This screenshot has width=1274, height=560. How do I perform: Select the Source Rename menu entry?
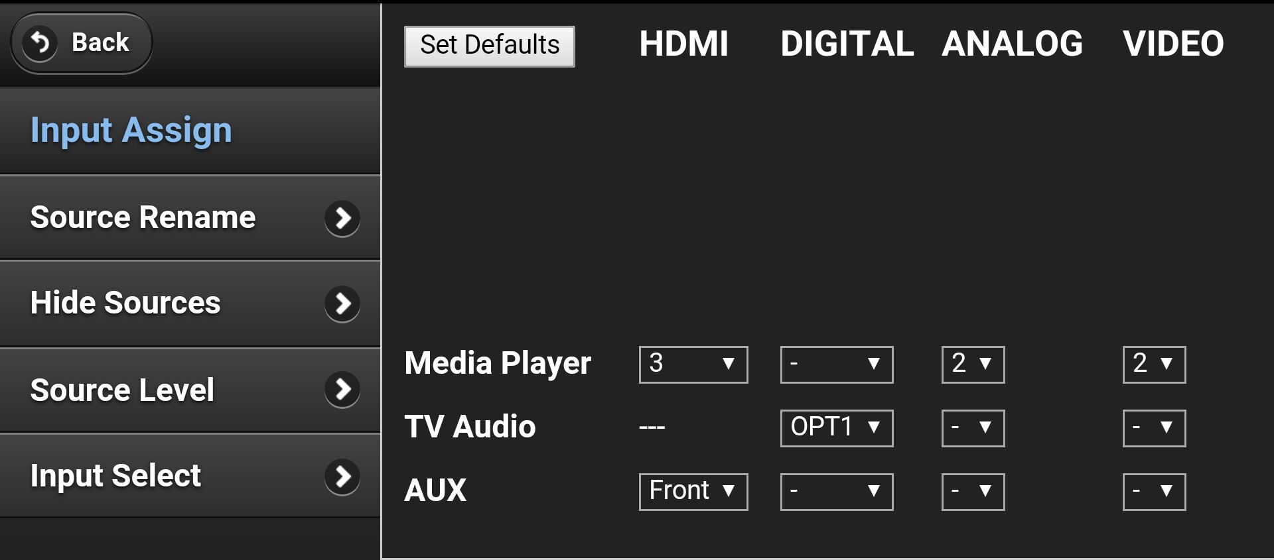tap(190, 217)
